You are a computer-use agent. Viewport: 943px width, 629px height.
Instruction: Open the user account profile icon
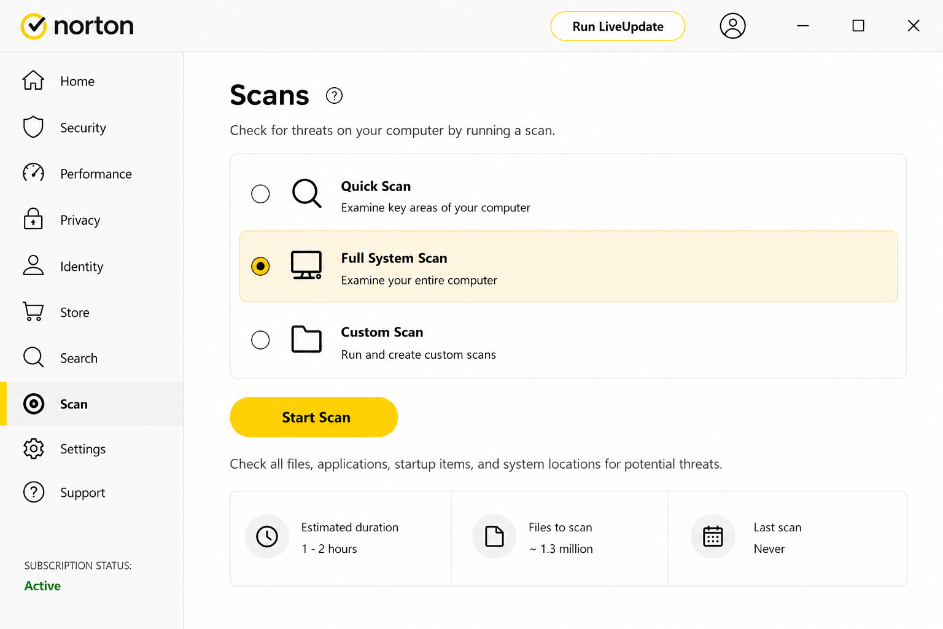click(x=732, y=26)
